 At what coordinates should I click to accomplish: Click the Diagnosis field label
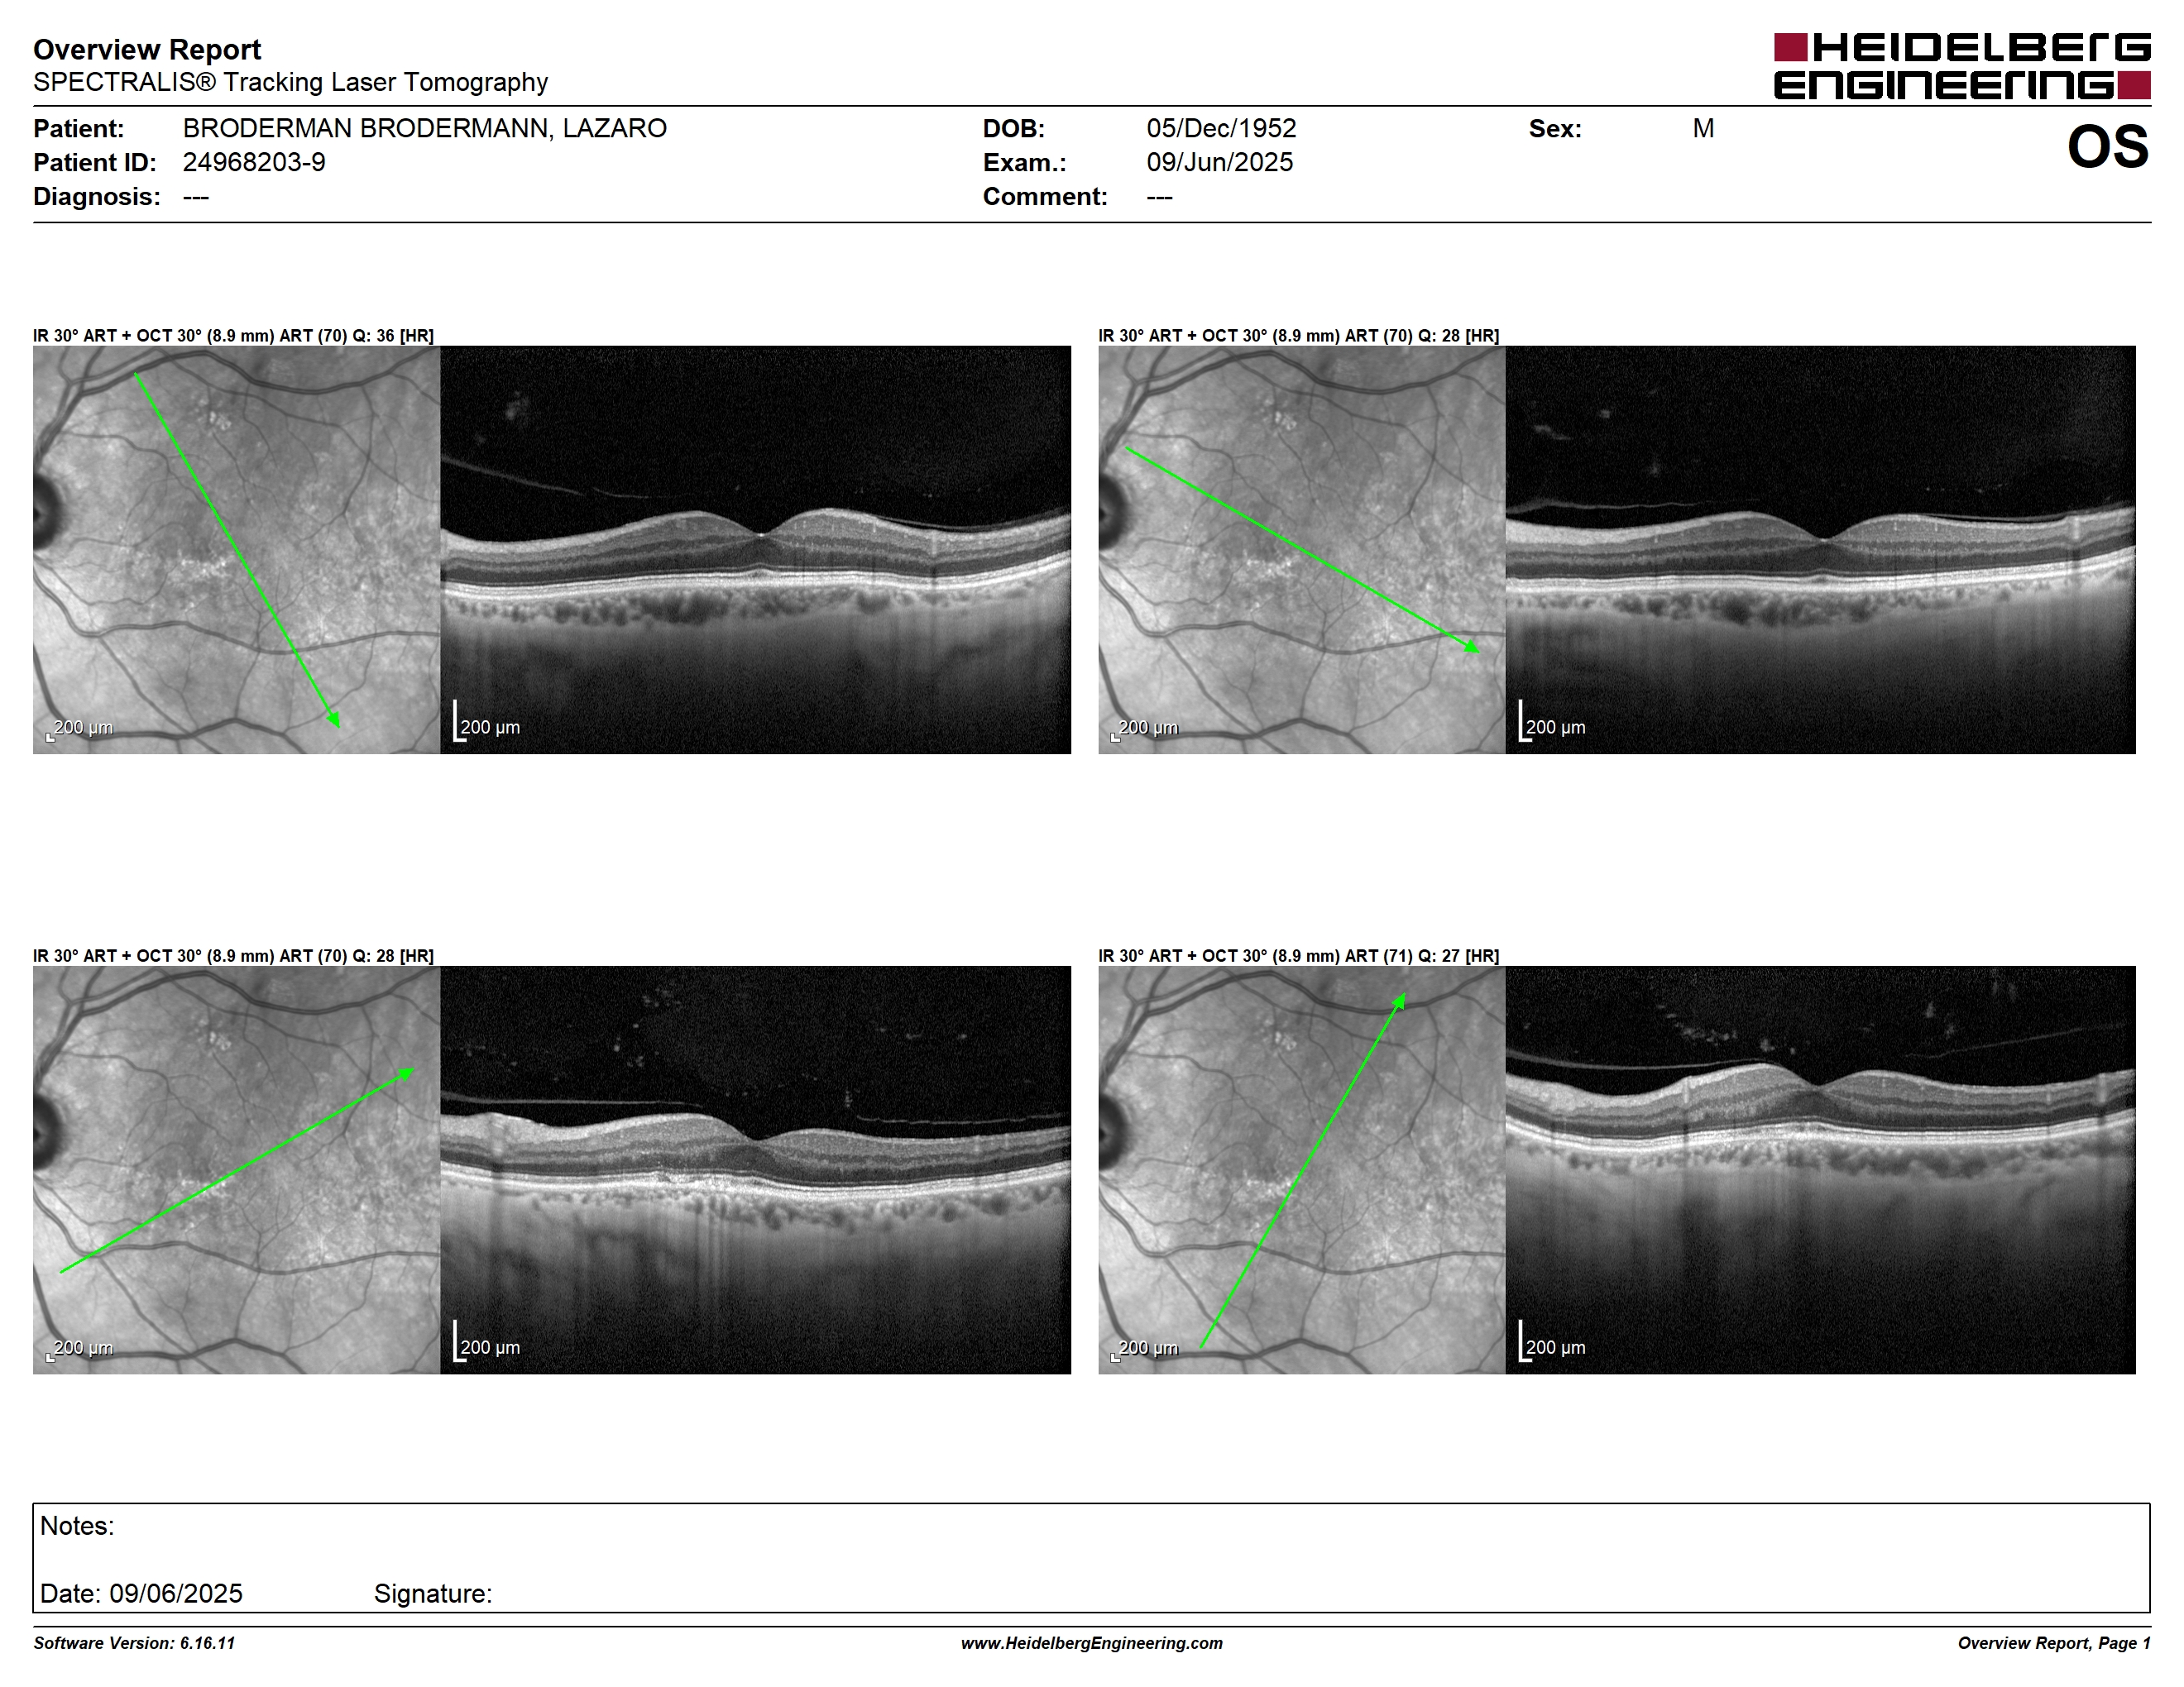click(97, 196)
